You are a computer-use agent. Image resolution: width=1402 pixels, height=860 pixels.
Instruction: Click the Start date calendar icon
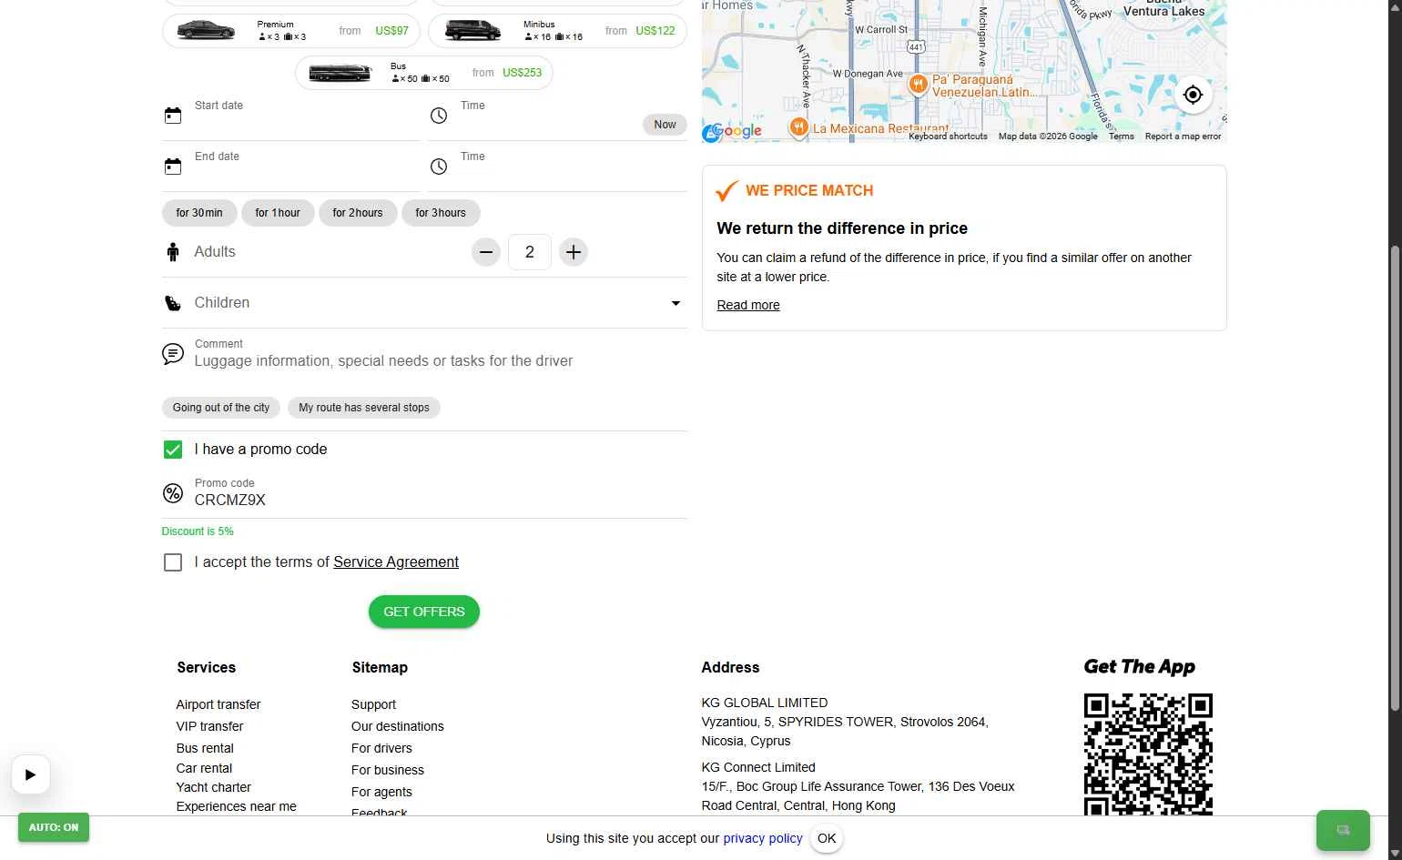(x=173, y=116)
